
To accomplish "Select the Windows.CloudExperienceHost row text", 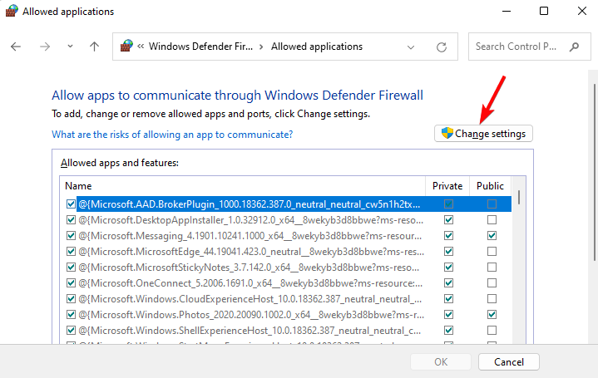I will click(250, 299).
